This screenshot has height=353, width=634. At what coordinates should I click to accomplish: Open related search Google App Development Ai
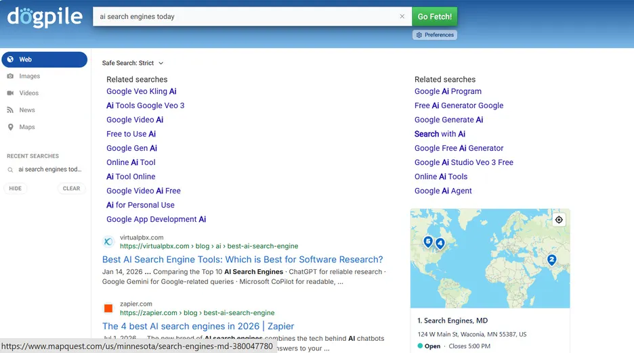(156, 219)
